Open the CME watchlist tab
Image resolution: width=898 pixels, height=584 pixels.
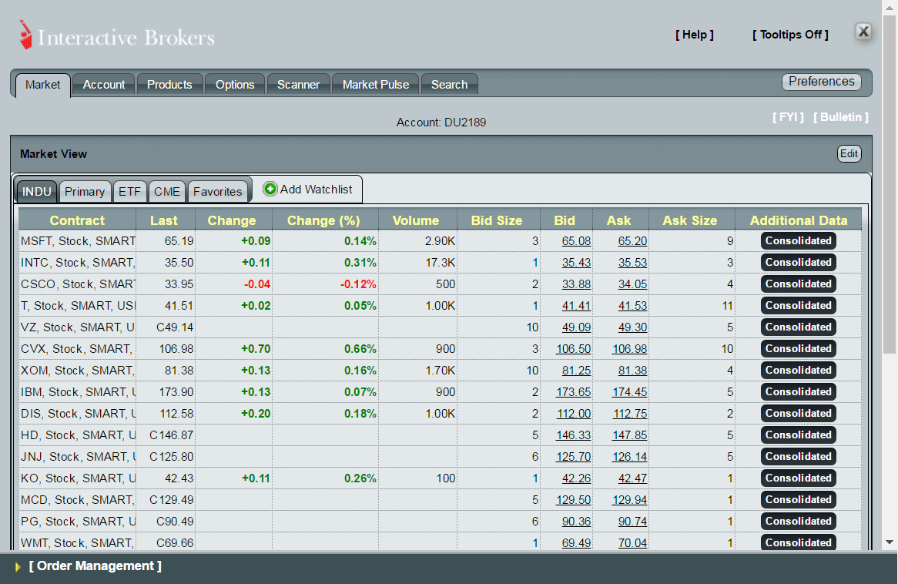(x=166, y=191)
